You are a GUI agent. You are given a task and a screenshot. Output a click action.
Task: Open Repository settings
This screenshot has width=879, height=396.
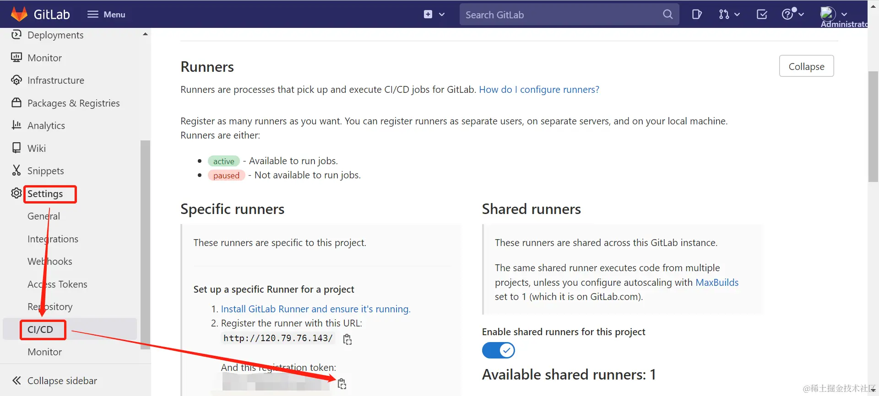tap(50, 307)
